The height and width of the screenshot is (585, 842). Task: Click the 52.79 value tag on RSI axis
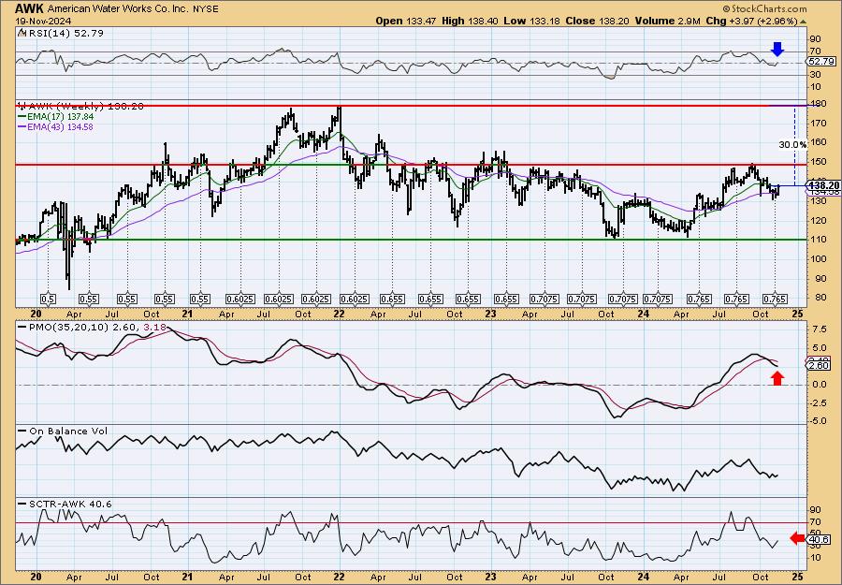coord(821,61)
